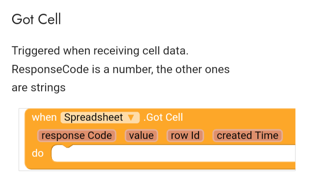The width and height of the screenshot is (312, 175).
Task: Click the orange left edge beside 'do'
Action: tap(28, 153)
